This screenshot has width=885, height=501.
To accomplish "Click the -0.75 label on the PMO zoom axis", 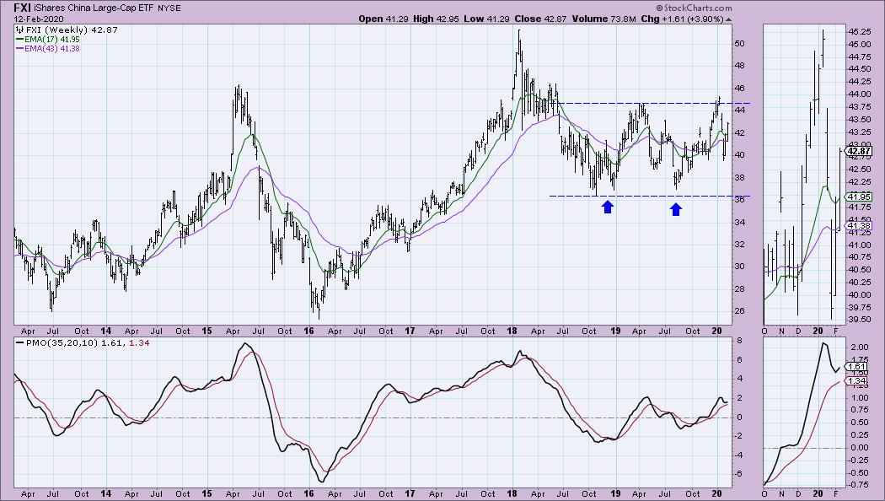I will tap(858, 484).
